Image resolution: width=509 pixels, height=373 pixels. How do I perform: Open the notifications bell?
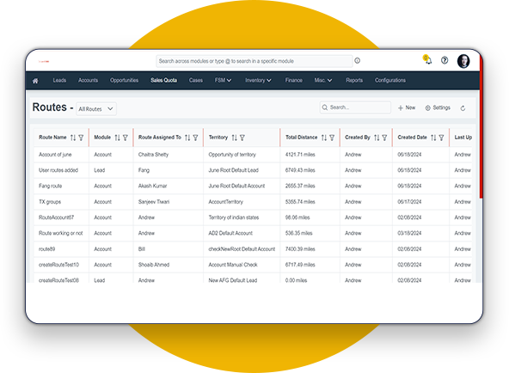pyautogui.click(x=428, y=60)
